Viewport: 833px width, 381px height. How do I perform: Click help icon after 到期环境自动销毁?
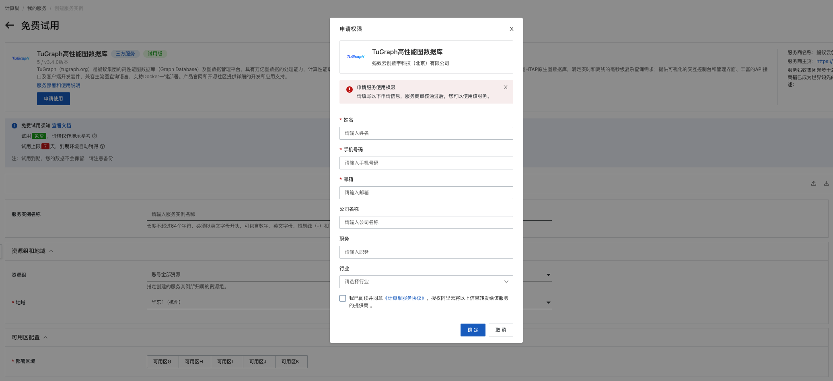pos(102,147)
